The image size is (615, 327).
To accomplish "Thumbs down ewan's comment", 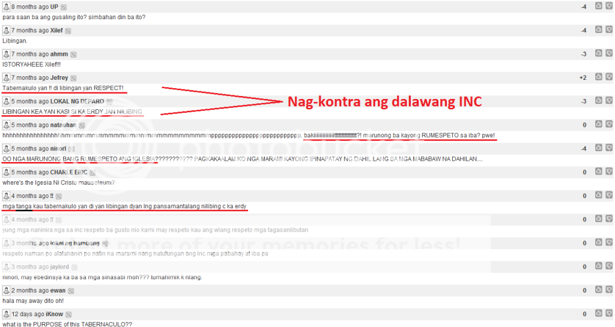I will point(609,289).
